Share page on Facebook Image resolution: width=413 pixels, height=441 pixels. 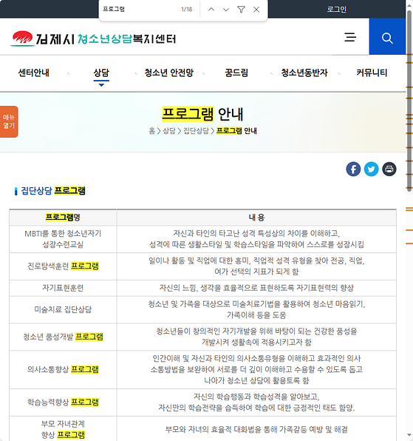pyautogui.click(x=353, y=169)
